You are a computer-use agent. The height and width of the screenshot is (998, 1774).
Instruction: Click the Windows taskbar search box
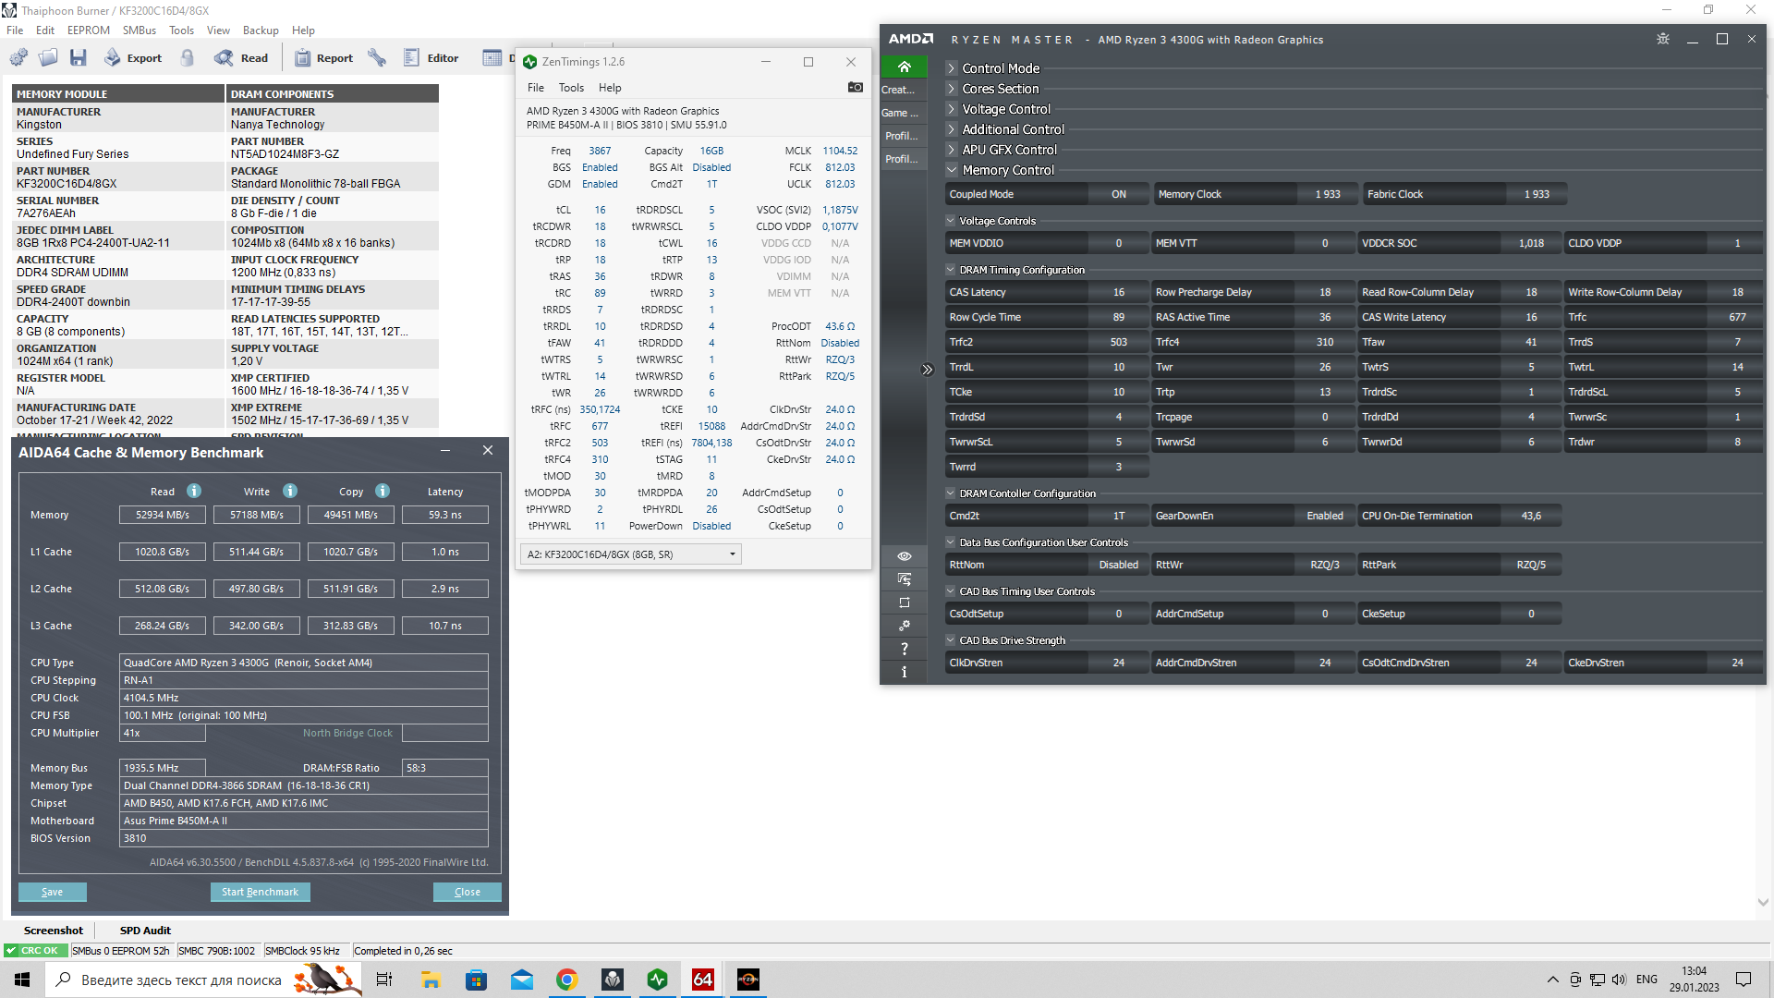(x=205, y=980)
